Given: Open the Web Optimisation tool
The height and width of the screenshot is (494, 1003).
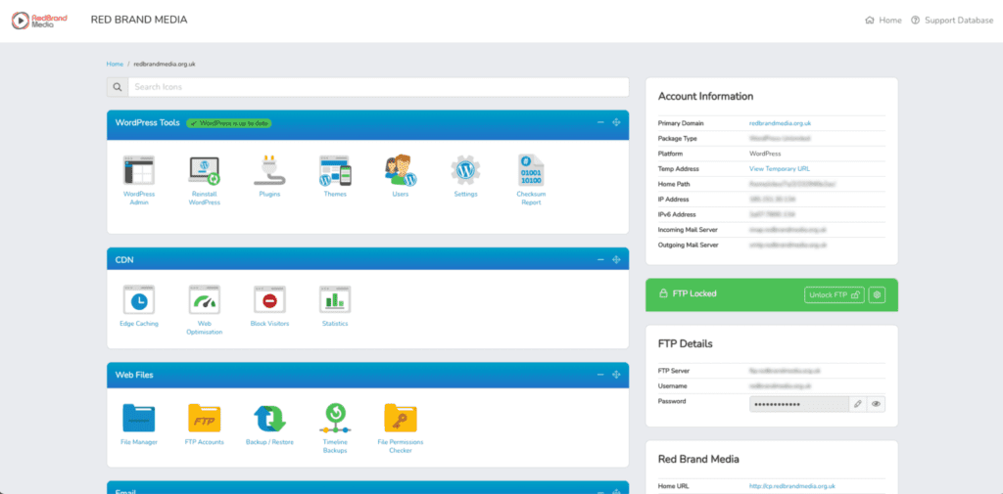Looking at the screenshot, I should point(204,299).
